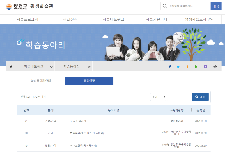Click the 동아리명 column header
Image resolution: width=225 pixels, height=152 pixels.
pos(114,110)
